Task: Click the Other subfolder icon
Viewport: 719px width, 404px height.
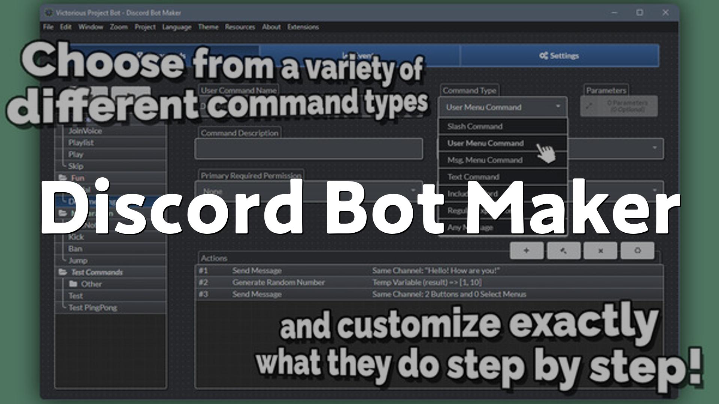Action: click(x=73, y=284)
